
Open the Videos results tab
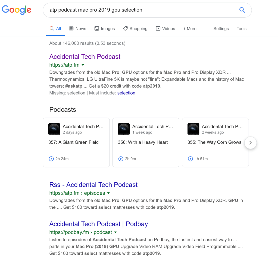(x=165, y=29)
